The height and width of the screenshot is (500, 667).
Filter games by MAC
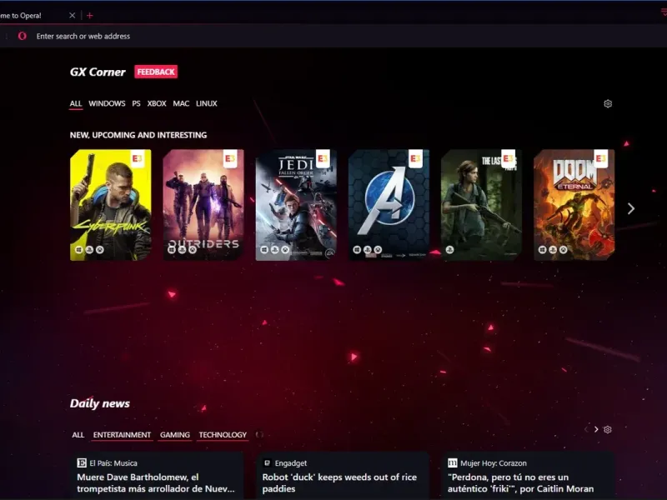[x=181, y=103]
